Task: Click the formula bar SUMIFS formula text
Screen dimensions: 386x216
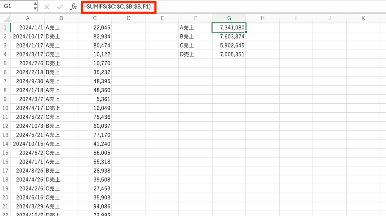Action: pyautogui.click(x=117, y=7)
